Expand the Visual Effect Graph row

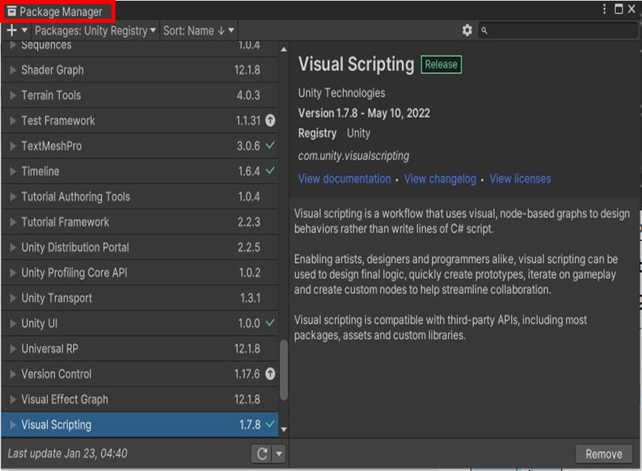pos(13,399)
